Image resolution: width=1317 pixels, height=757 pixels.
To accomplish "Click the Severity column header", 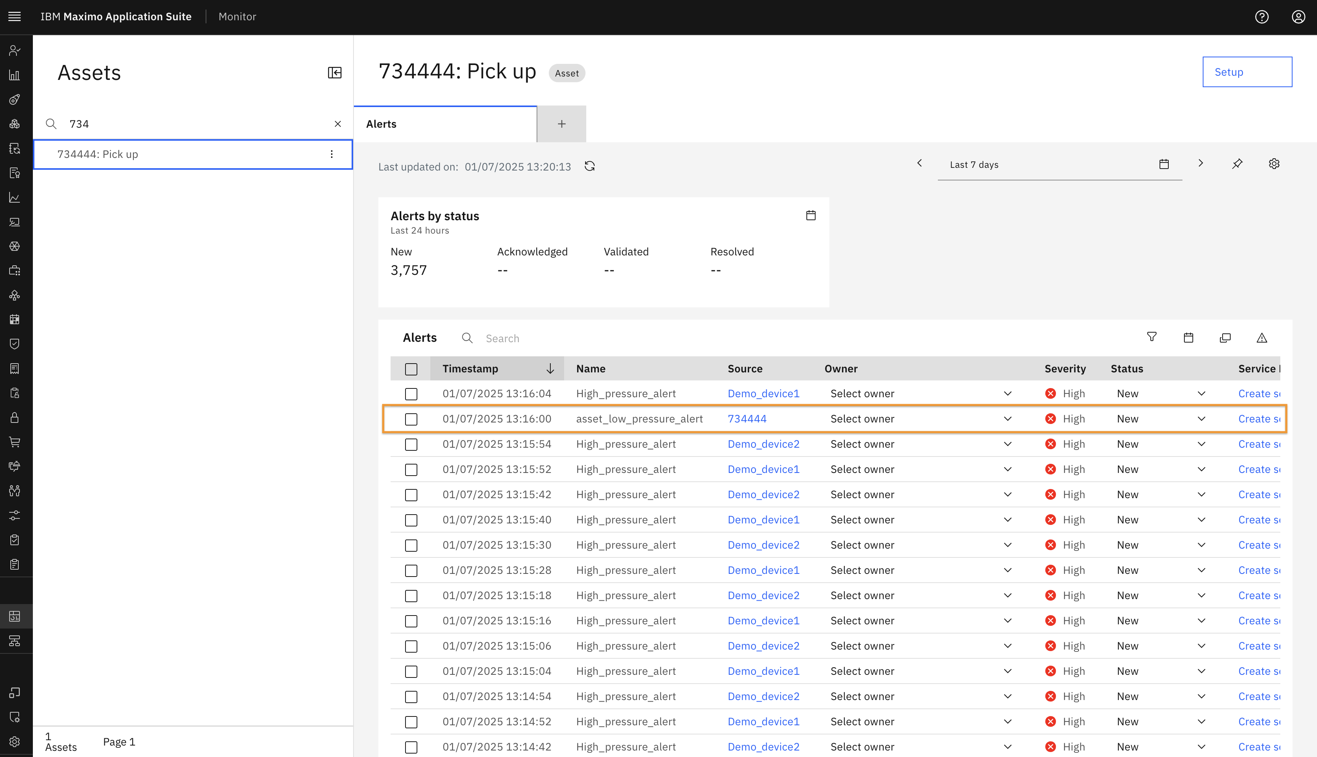I will (x=1065, y=369).
